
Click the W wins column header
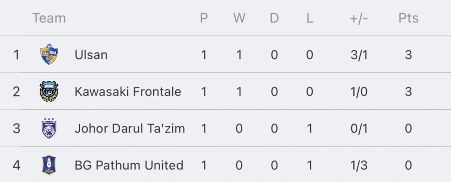239,18
